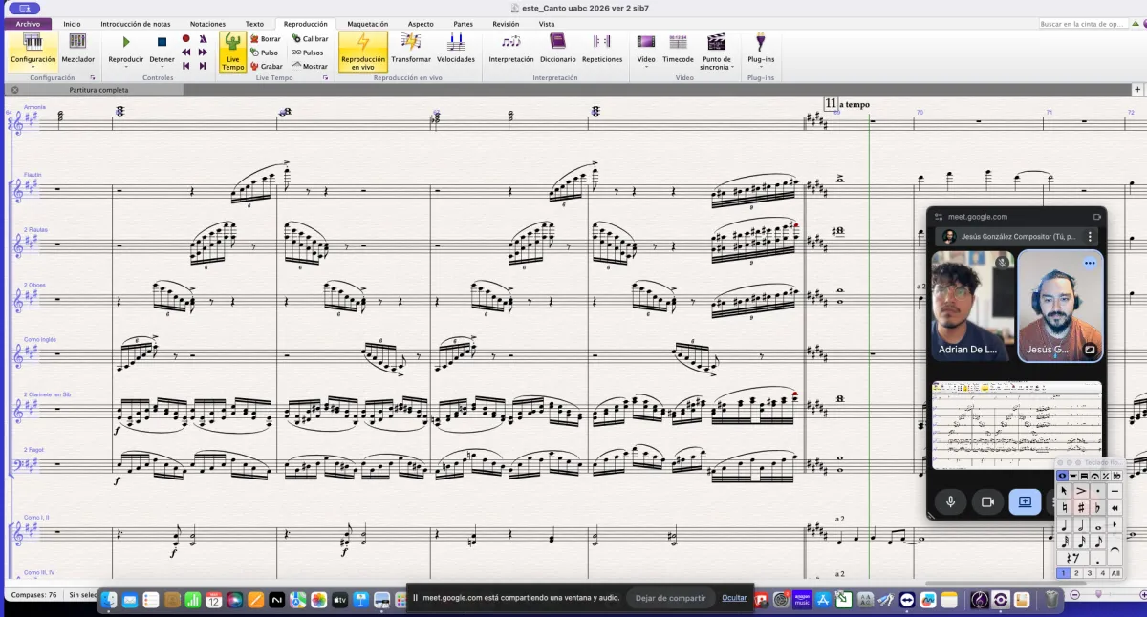
Task: Click the Ocultar link
Action: click(734, 597)
